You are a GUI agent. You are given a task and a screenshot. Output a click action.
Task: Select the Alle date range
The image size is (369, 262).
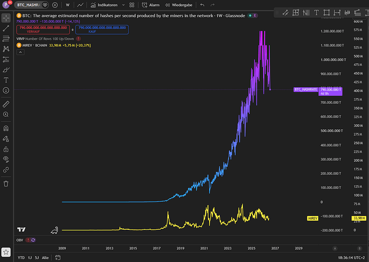click(x=45, y=258)
